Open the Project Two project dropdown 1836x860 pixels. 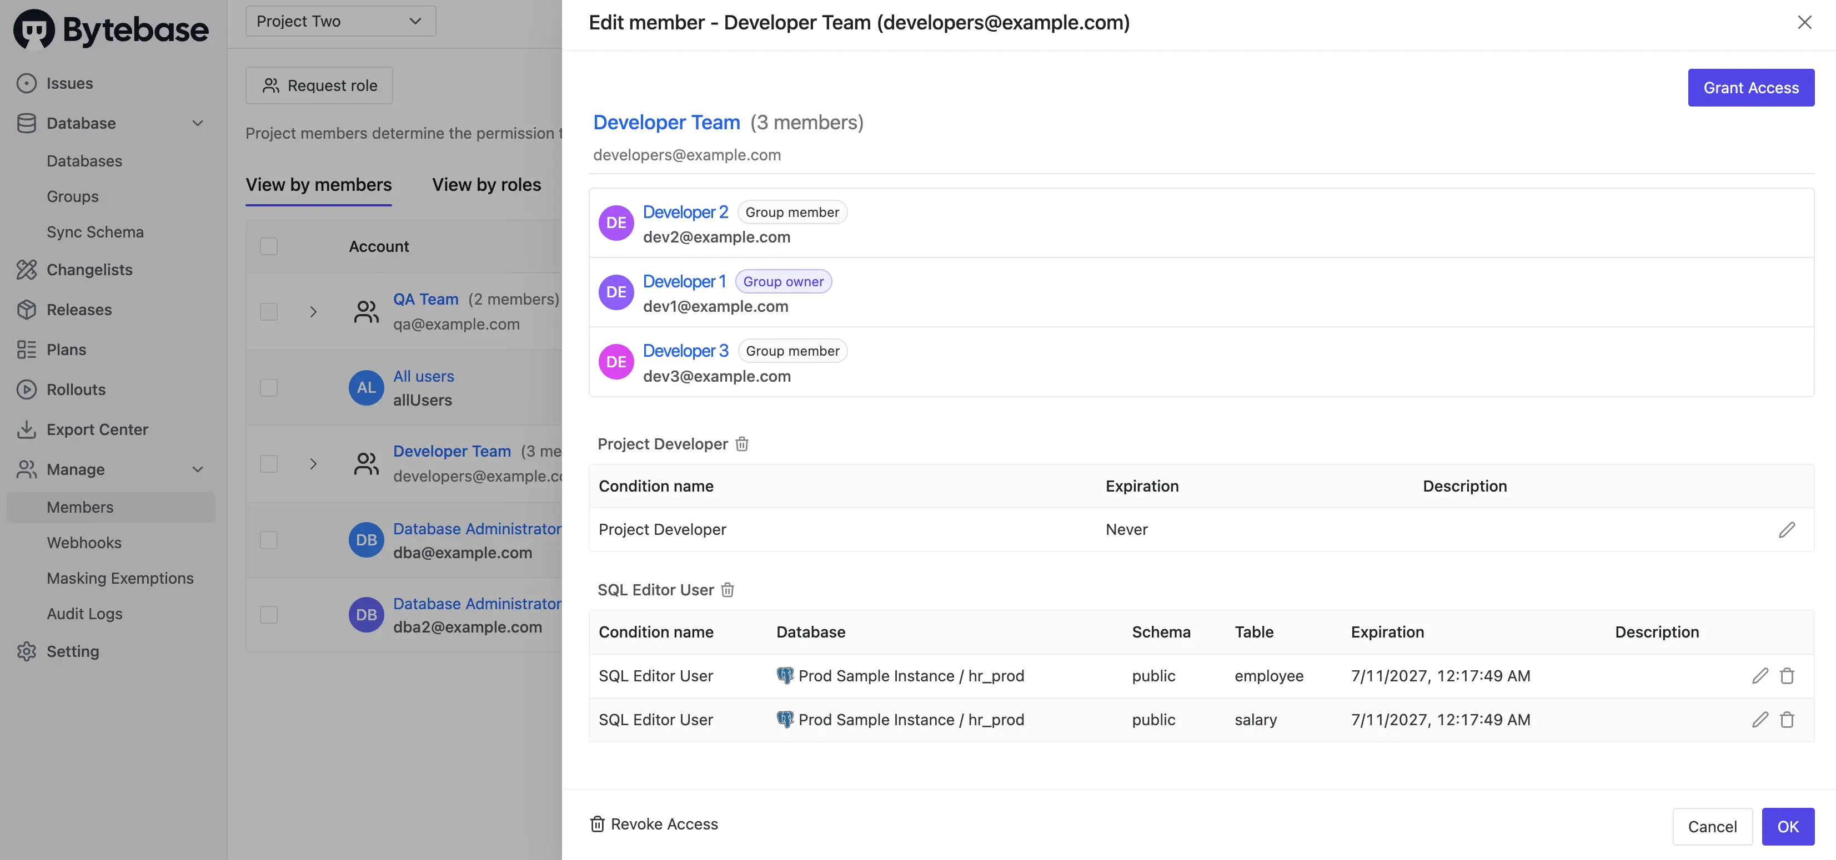340,21
